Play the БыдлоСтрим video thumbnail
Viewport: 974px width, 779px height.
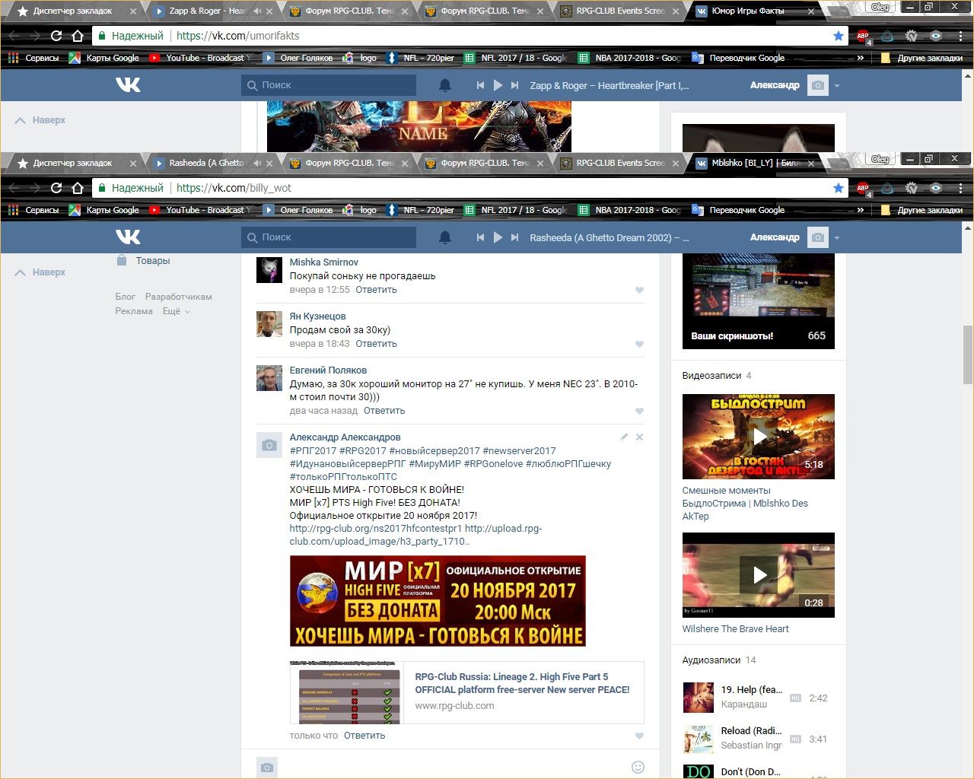759,436
